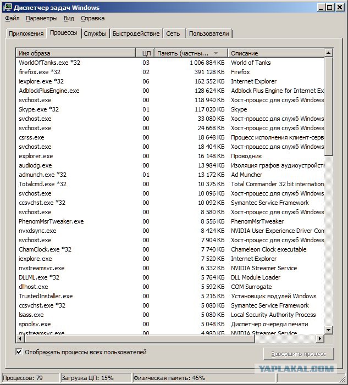Toggle showing processes of all users checkbox

coord(19,352)
